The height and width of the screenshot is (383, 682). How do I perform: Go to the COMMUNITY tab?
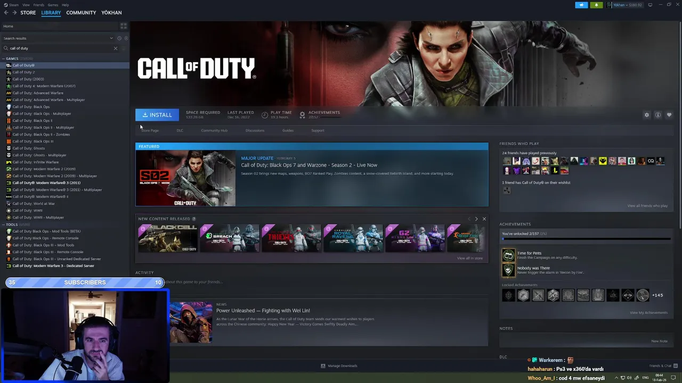(81, 13)
